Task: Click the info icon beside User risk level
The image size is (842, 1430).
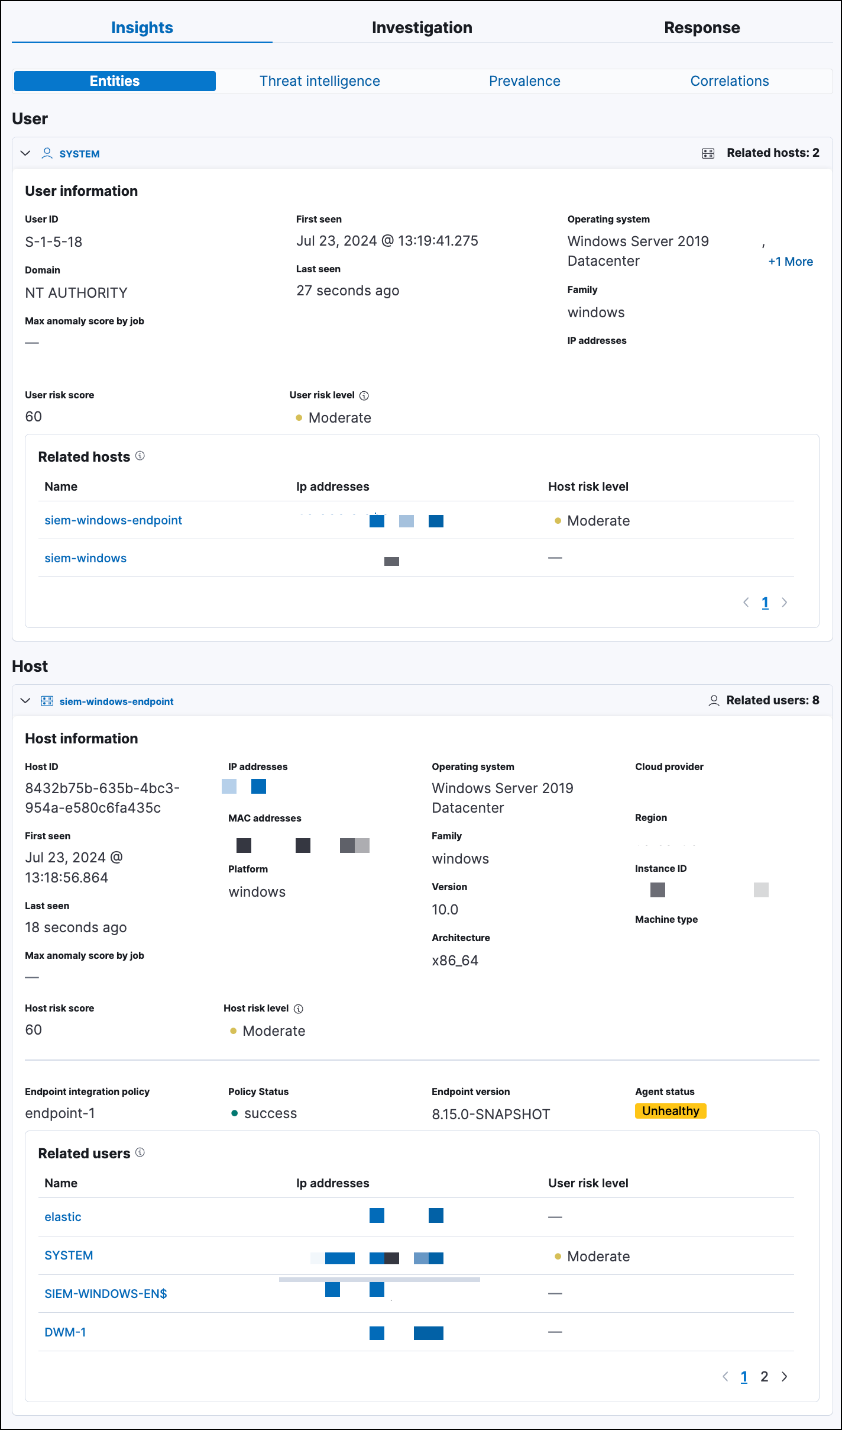Action: click(364, 395)
